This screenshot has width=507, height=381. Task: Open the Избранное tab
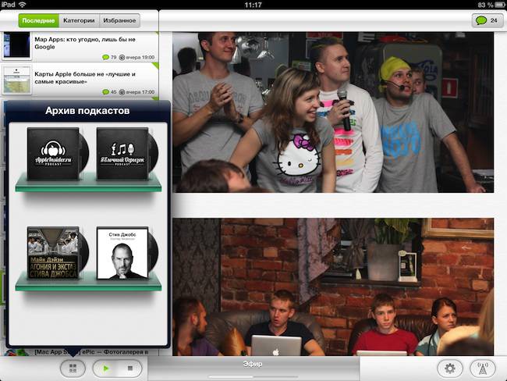119,20
